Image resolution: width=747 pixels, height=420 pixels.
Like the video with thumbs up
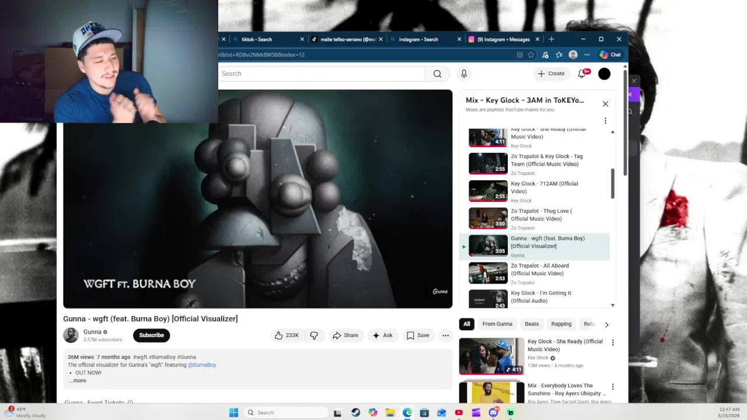pyautogui.click(x=287, y=335)
